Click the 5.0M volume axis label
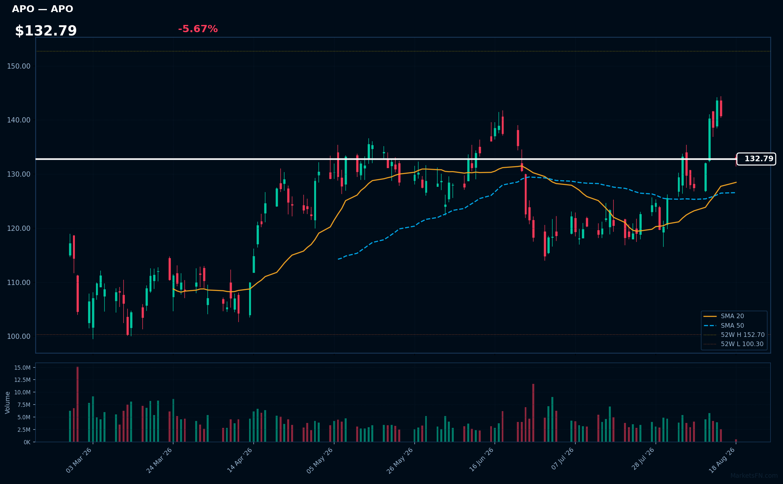The image size is (783, 484). coord(24,417)
